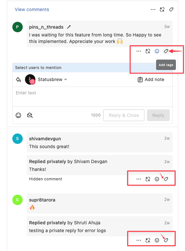This screenshot has width=185, height=251.
Task: Click the Reply button
Action: pos(158,115)
